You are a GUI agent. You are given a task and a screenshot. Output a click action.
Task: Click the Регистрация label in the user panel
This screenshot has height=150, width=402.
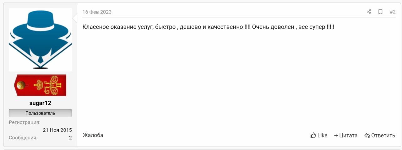(x=24, y=123)
